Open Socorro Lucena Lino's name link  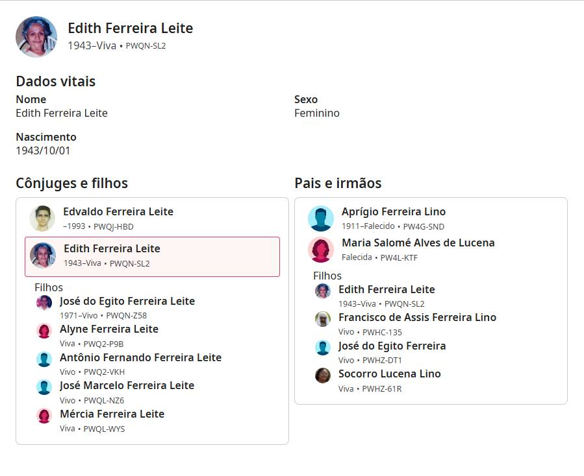point(390,374)
